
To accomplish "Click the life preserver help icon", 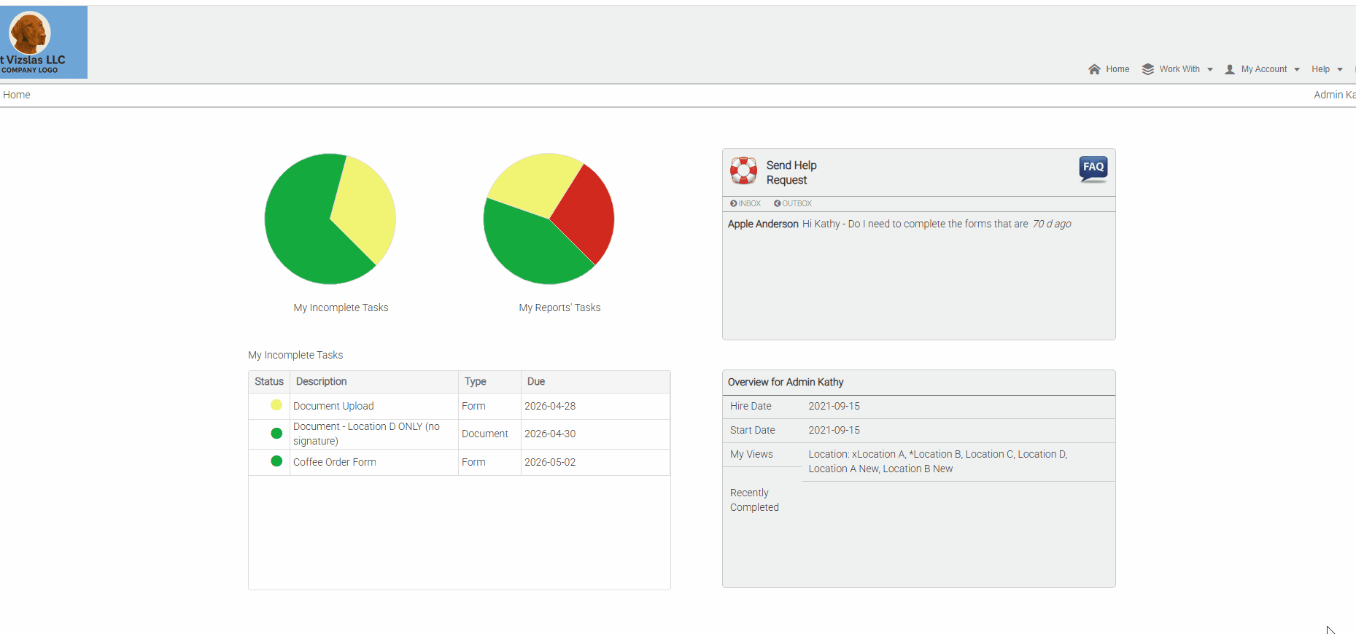I will pyautogui.click(x=743, y=171).
